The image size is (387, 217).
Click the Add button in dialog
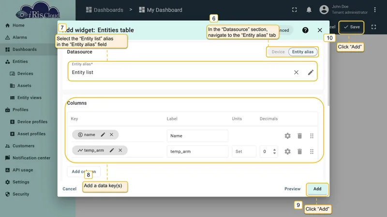coord(317,189)
